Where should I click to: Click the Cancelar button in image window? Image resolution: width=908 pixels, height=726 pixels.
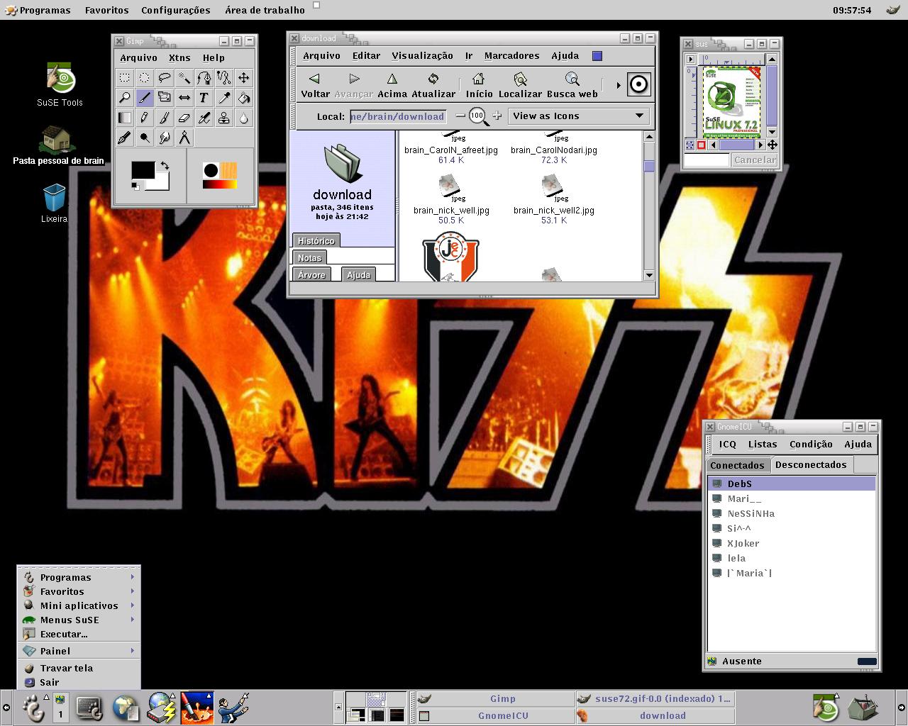click(755, 160)
